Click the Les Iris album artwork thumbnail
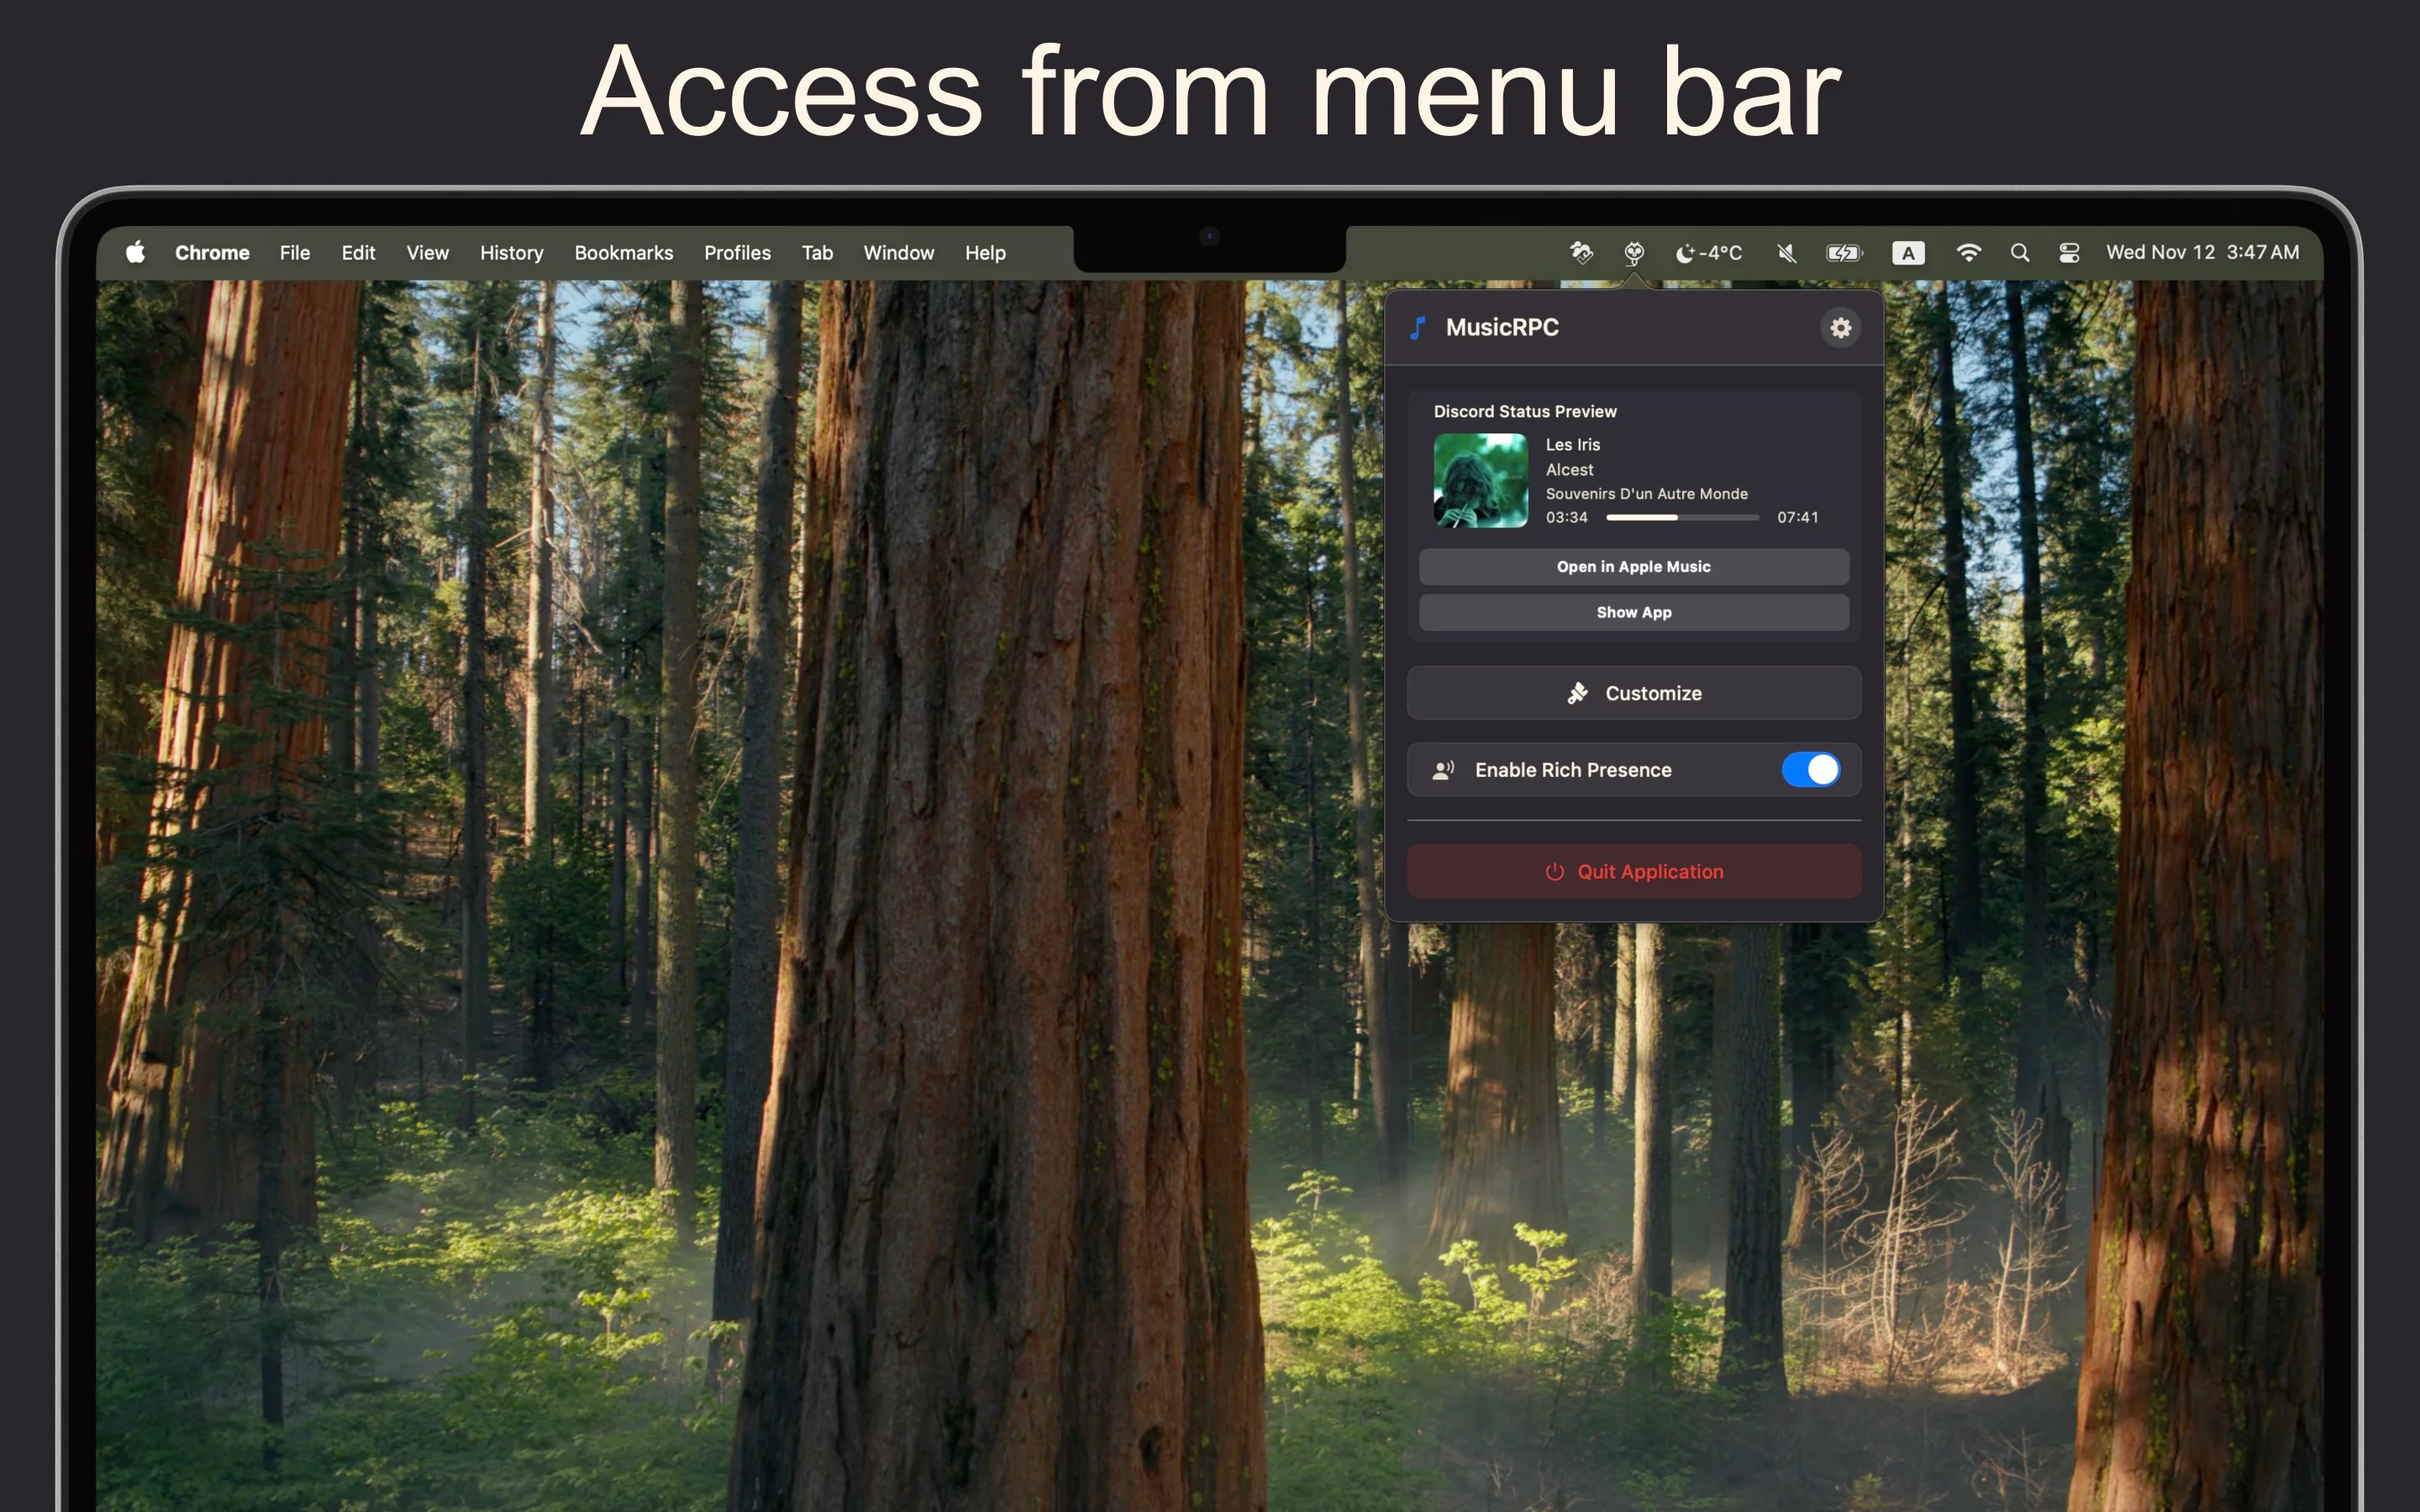Viewport: 2420px width, 1512px height. pyautogui.click(x=1480, y=480)
